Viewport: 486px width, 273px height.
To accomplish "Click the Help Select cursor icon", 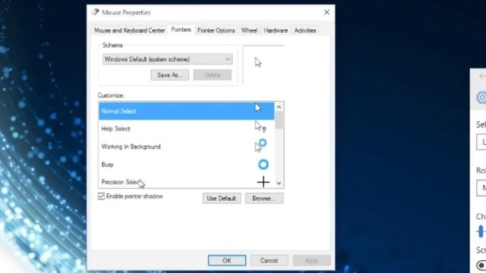I will click(x=260, y=127).
